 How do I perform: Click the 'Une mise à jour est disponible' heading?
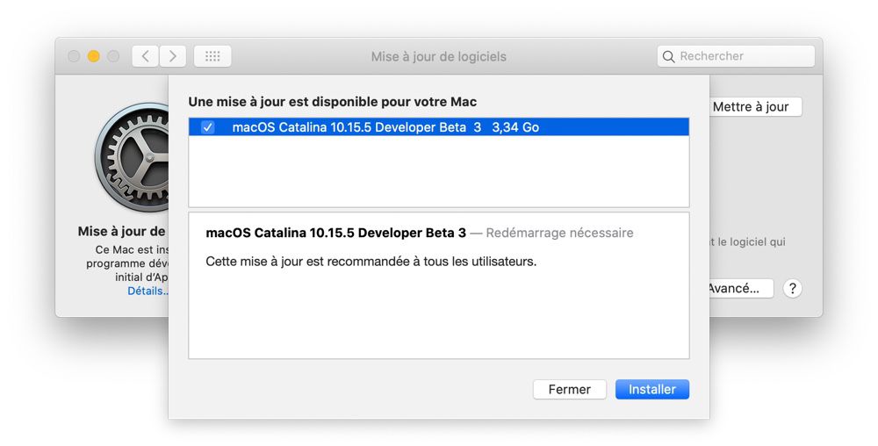click(332, 102)
